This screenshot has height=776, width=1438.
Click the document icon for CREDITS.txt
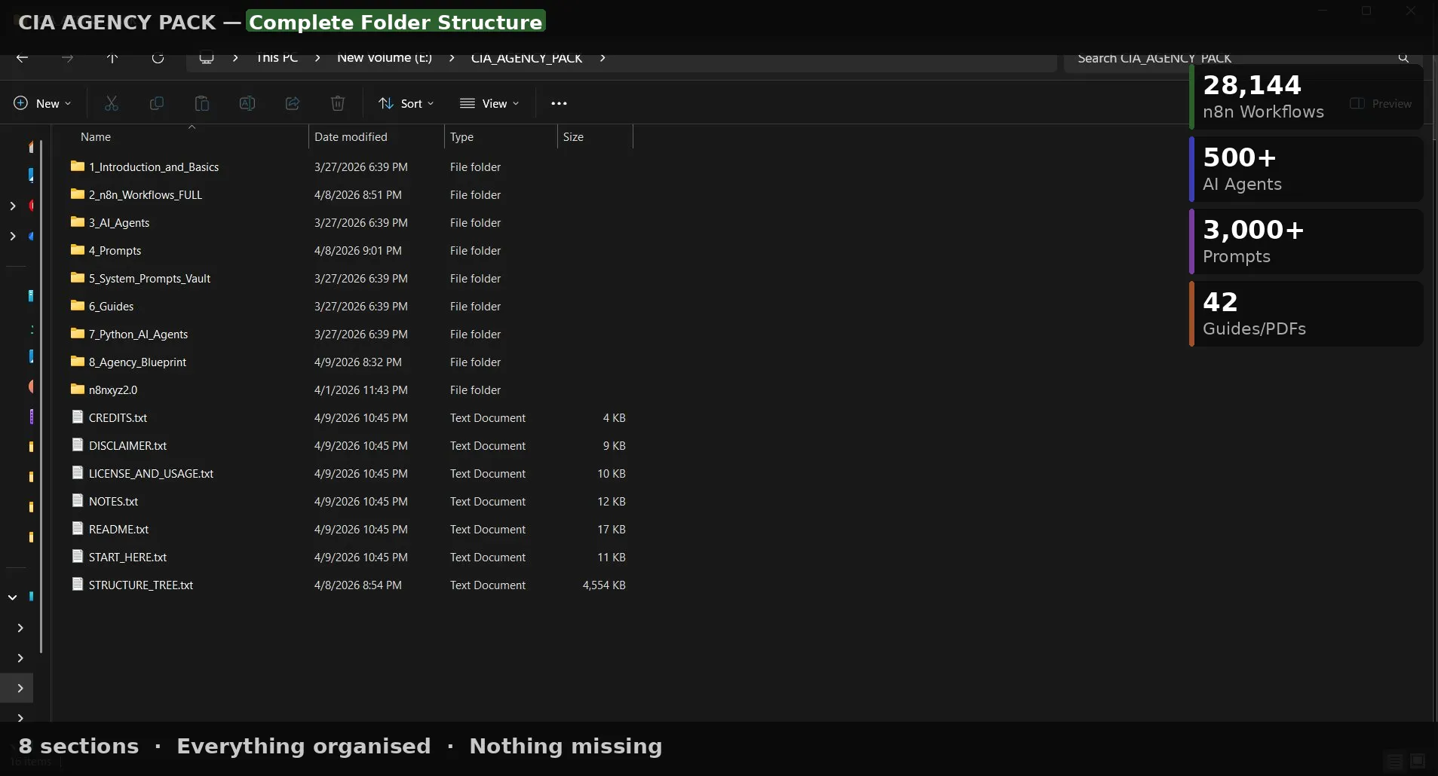[77, 417]
